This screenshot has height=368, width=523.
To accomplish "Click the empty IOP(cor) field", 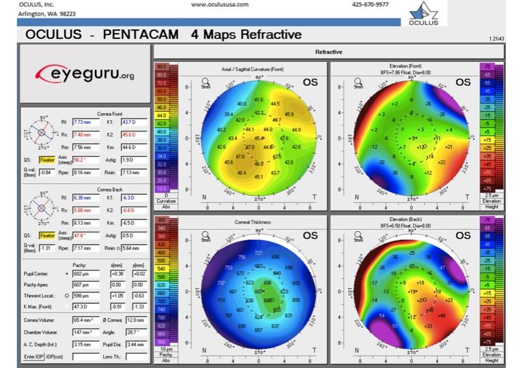I will 86,356.
